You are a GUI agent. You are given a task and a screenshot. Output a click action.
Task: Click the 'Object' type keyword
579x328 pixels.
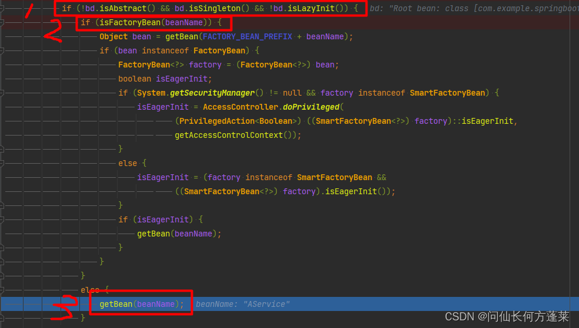[x=113, y=36]
